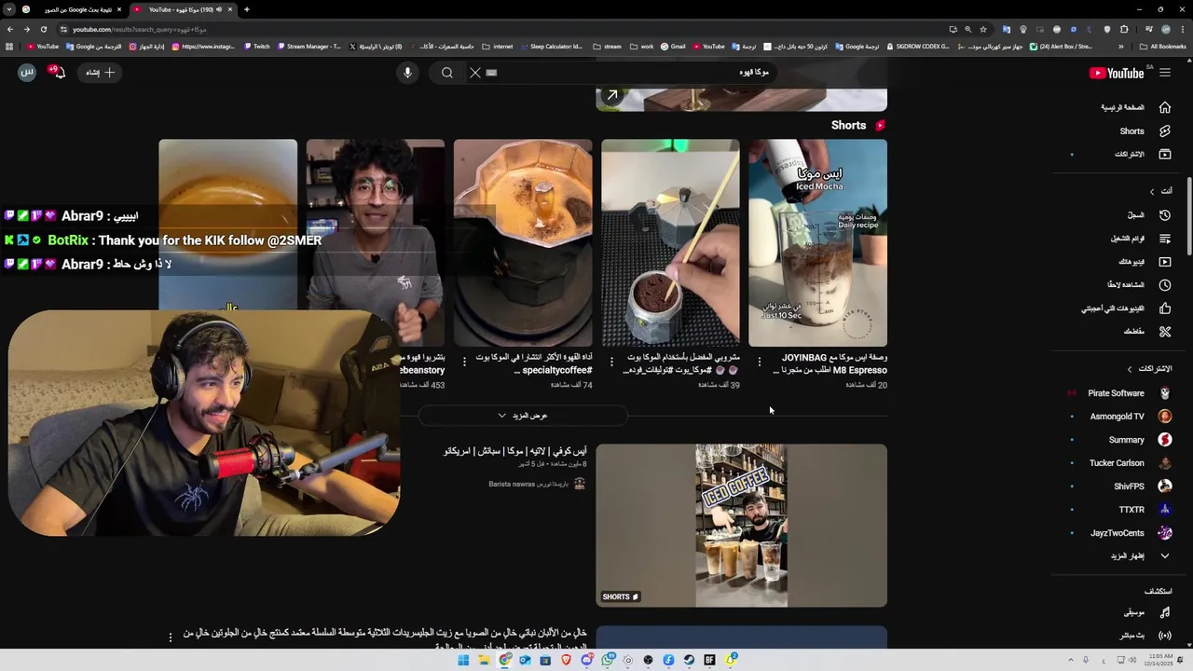
Task: Open WhatsApp from the taskbar
Action: pos(607,660)
